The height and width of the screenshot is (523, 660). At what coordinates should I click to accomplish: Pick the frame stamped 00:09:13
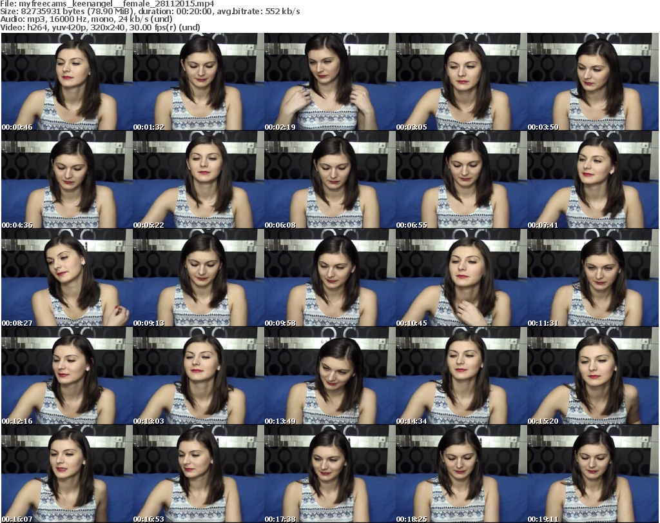click(199, 278)
